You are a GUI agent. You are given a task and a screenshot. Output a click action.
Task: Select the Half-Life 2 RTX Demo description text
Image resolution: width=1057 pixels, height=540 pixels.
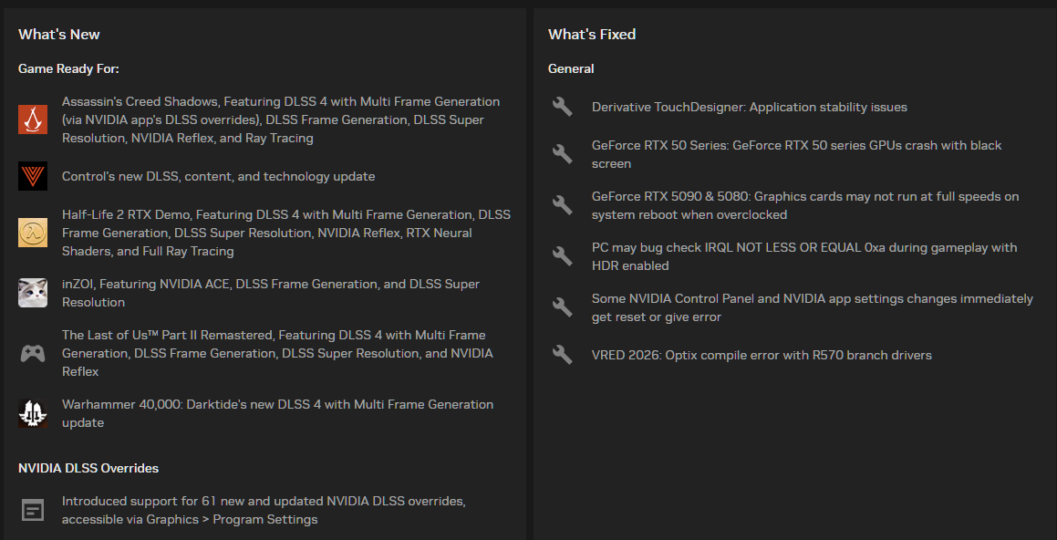[x=285, y=233]
